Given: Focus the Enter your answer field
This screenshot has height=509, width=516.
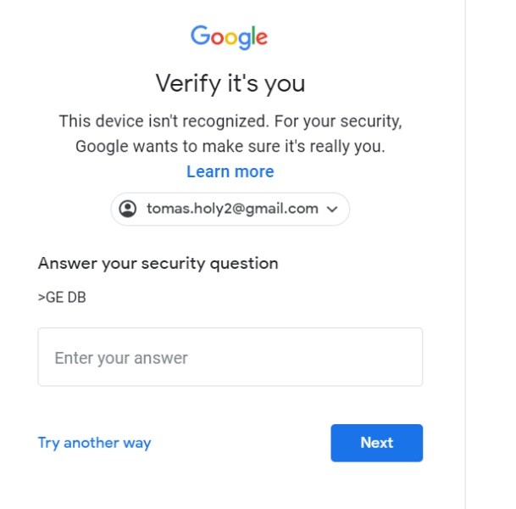Looking at the screenshot, I should click(x=230, y=357).
